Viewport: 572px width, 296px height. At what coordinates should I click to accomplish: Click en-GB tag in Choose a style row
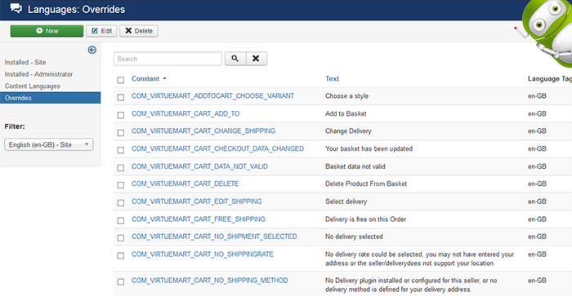537,95
